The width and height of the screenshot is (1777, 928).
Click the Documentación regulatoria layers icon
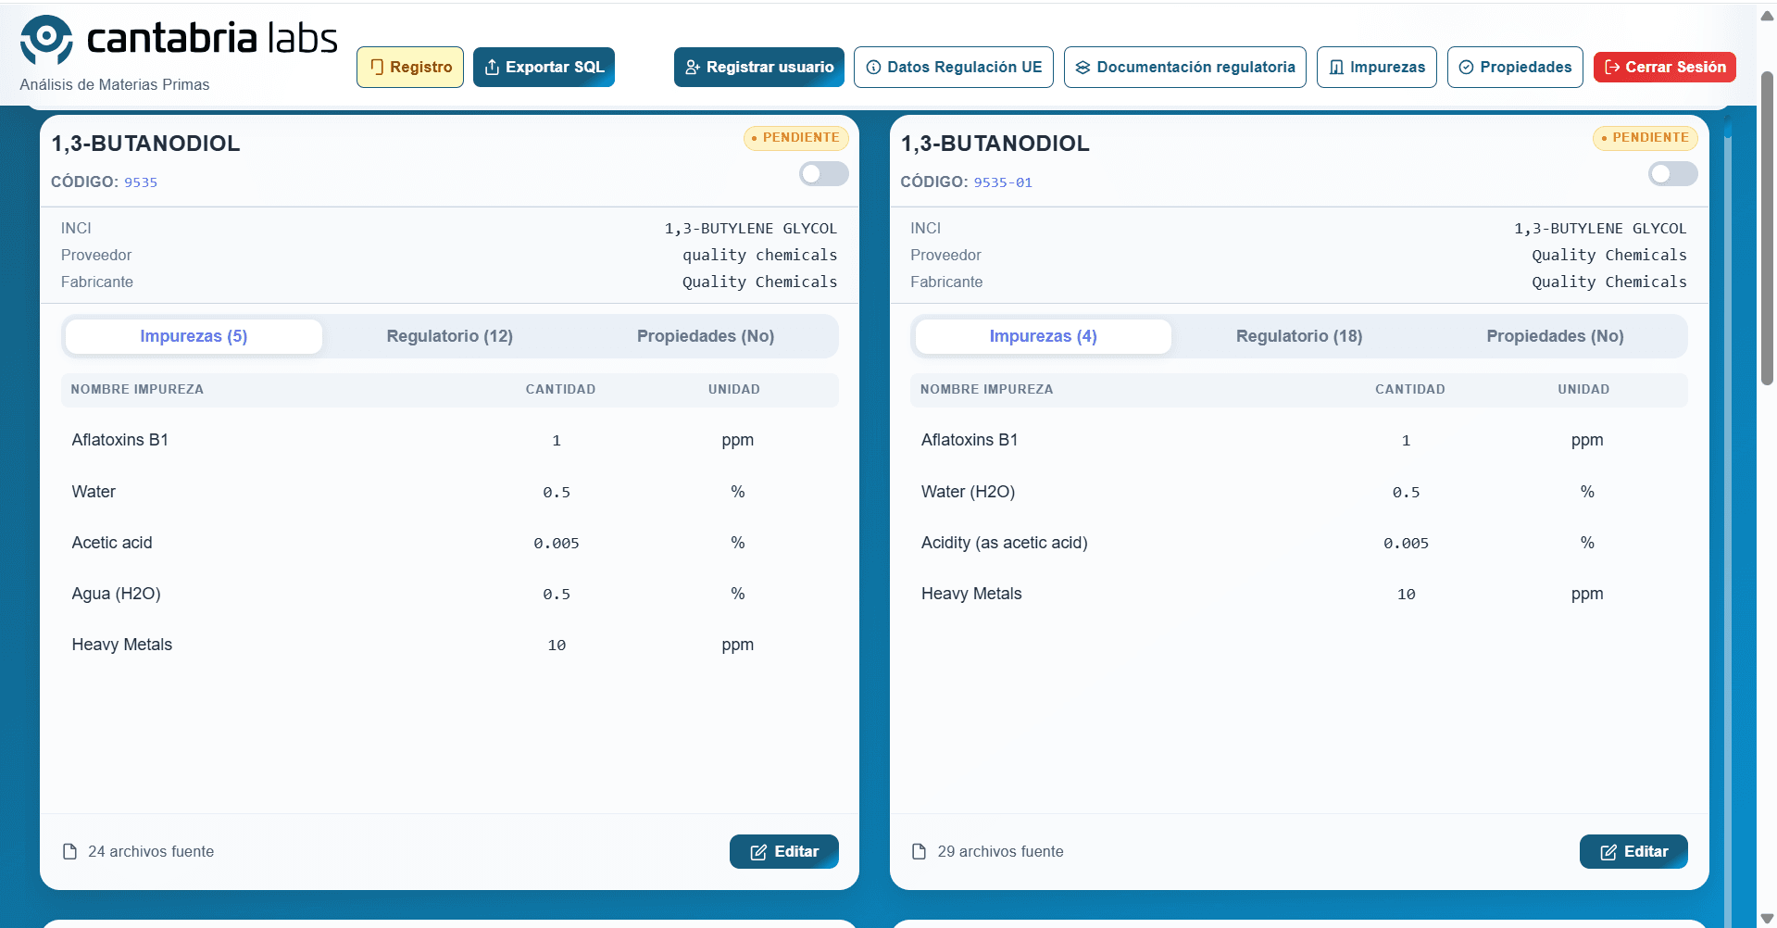(x=1082, y=67)
